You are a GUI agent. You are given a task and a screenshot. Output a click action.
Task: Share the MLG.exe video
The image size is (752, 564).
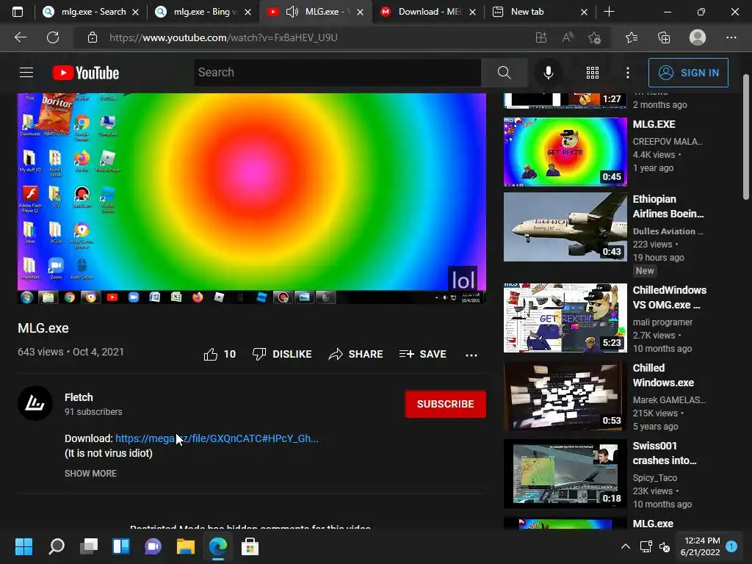(355, 354)
